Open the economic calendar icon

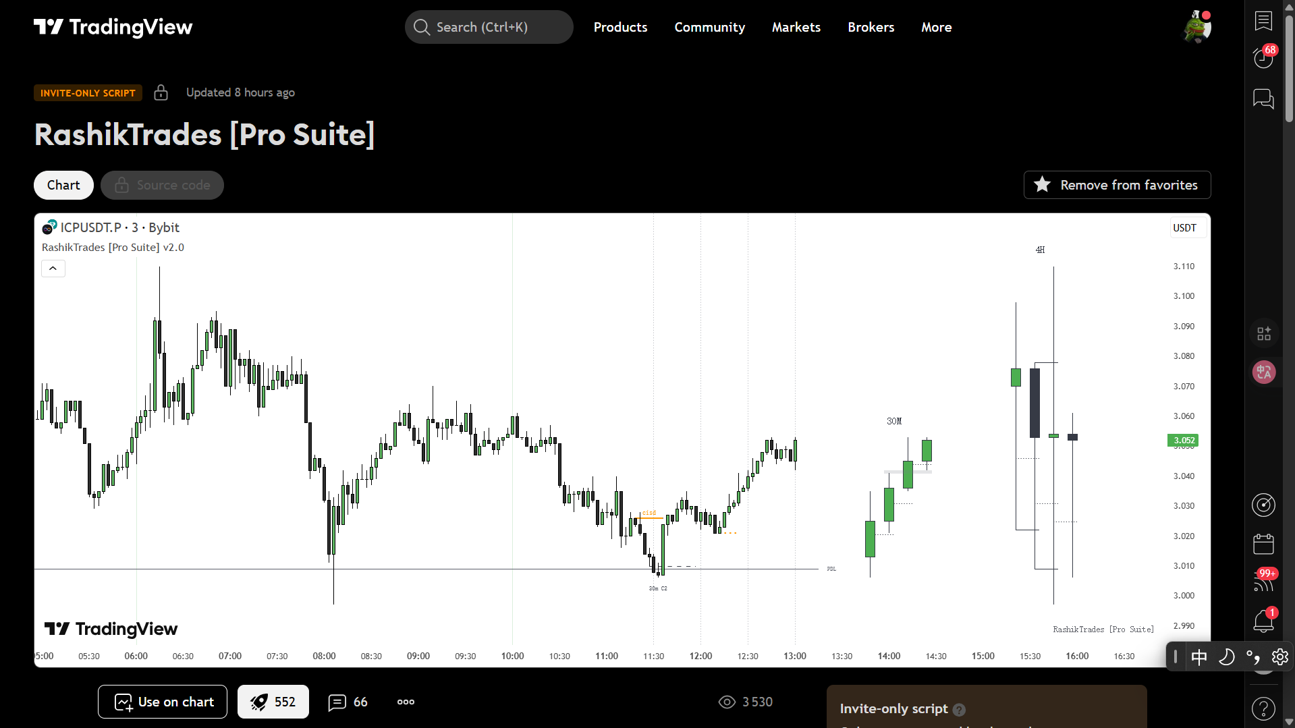tap(1263, 544)
